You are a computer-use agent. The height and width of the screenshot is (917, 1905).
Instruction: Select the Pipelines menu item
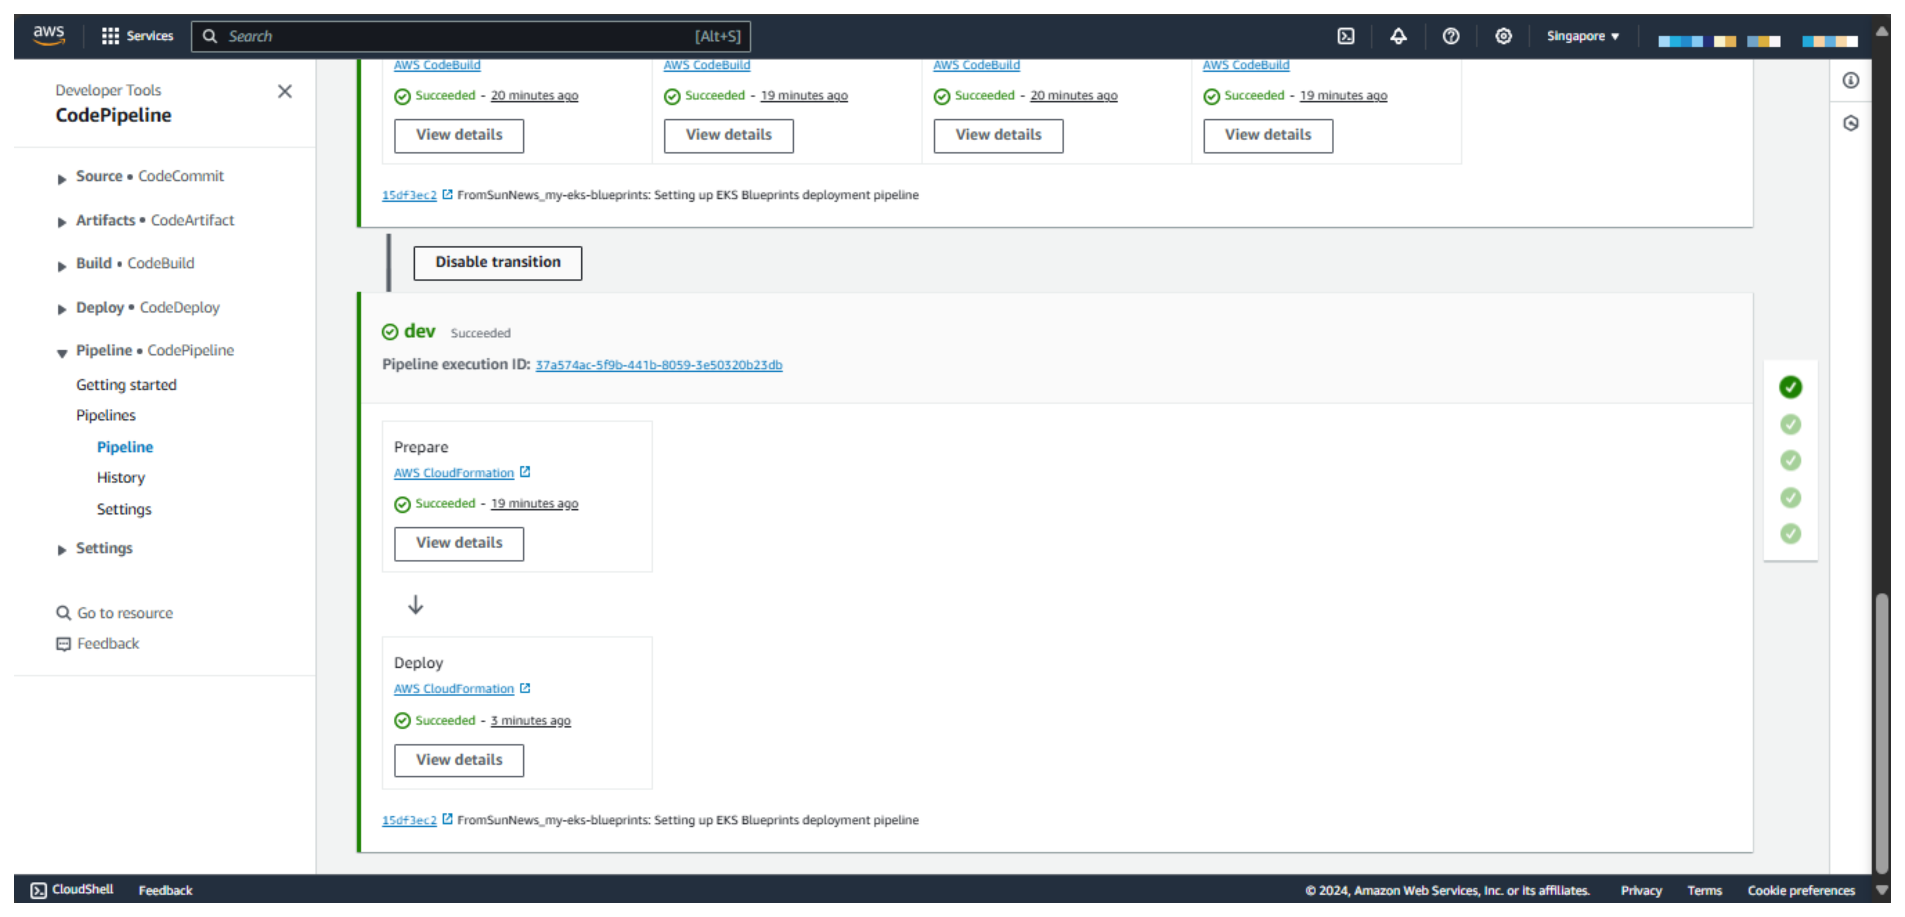coord(106,414)
